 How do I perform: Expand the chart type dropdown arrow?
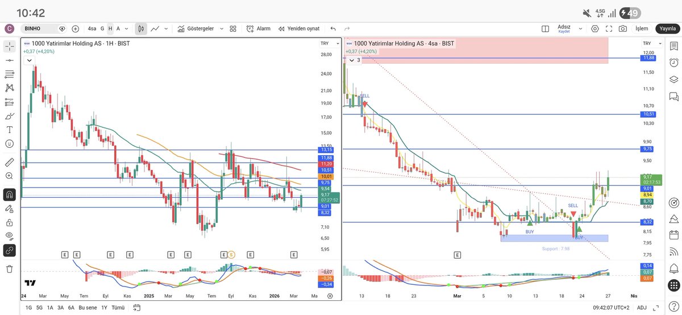[166, 28]
